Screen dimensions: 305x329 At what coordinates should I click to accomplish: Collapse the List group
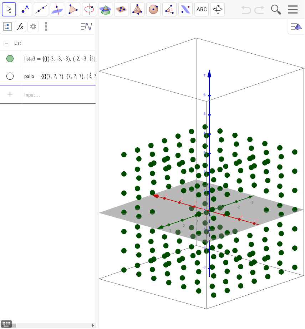click(x=6, y=43)
